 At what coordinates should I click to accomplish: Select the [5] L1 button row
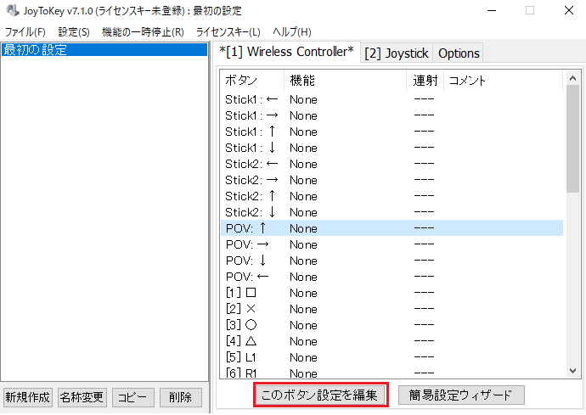click(x=392, y=356)
